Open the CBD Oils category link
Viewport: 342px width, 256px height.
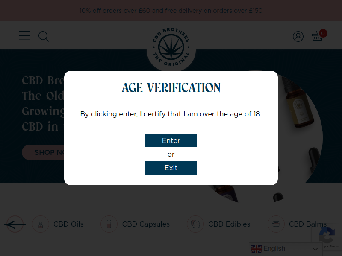pyautogui.click(x=68, y=224)
